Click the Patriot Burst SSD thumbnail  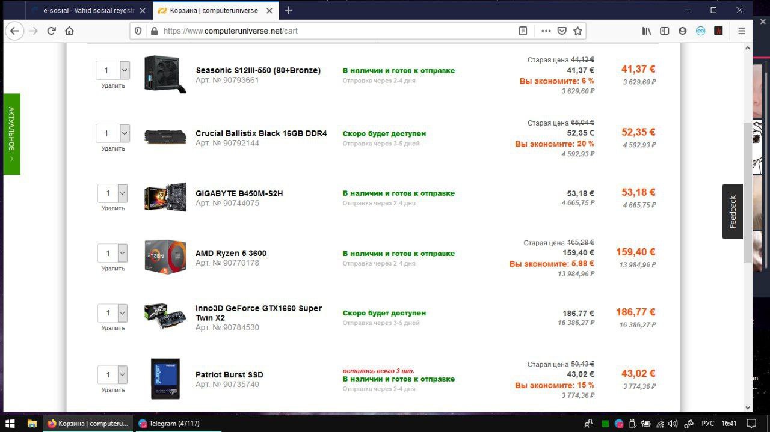tap(165, 379)
